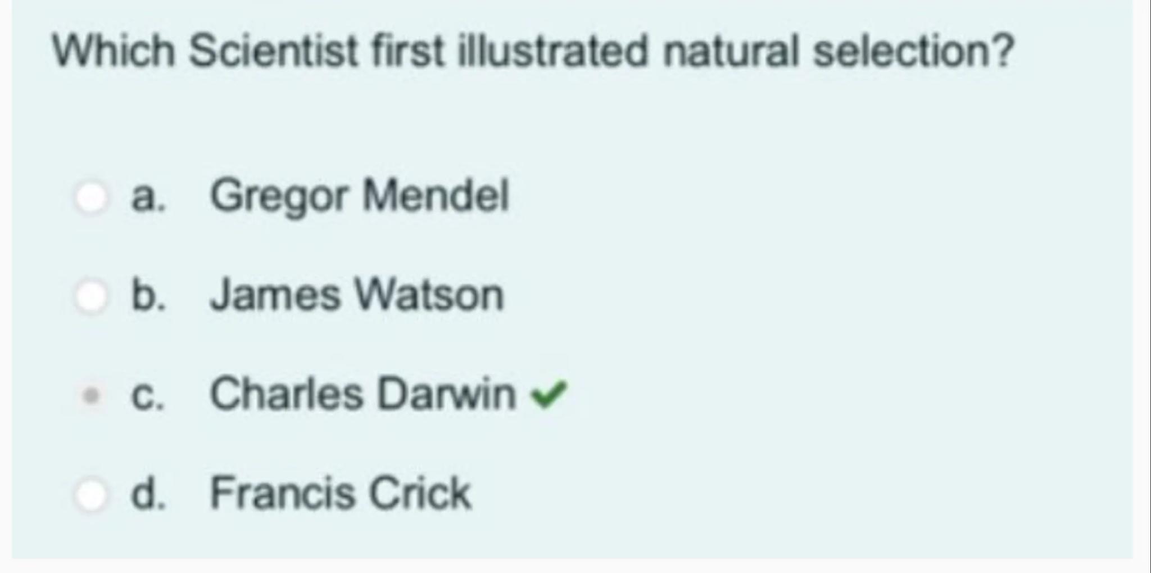Click the word 'Scientist' in the question
The height and width of the screenshot is (573, 1151).
click(273, 51)
